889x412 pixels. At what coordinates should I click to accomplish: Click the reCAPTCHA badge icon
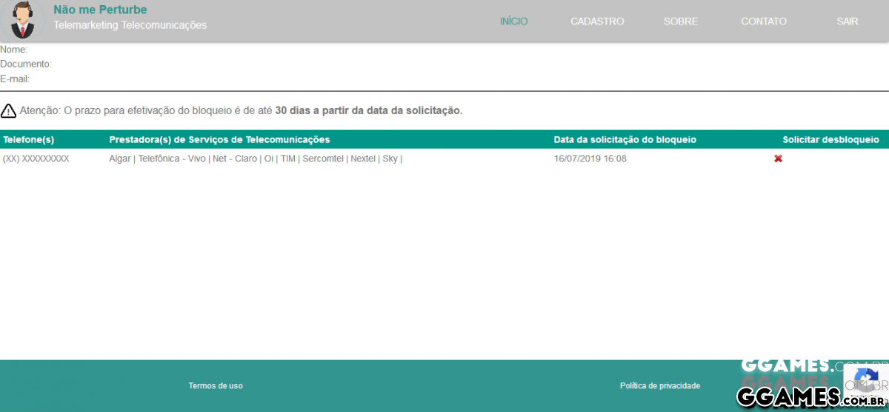(x=865, y=382)
